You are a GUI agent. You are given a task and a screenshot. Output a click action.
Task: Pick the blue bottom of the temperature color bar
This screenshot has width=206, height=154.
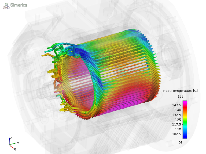[185, 137]
